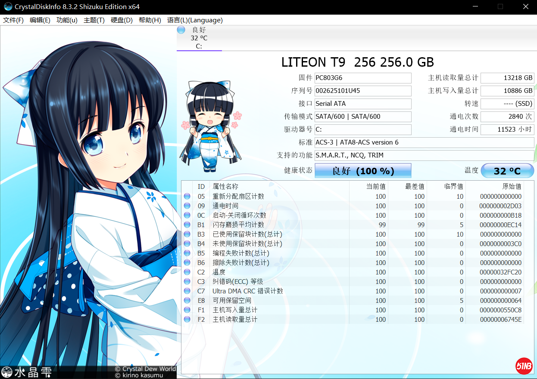Open the 硬盘(D) menu
Viewport: 537px width, 379px height.
coord(122,20)
